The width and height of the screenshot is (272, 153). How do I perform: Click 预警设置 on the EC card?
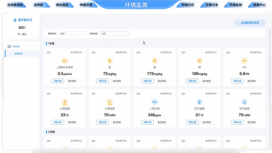point(58,81)
